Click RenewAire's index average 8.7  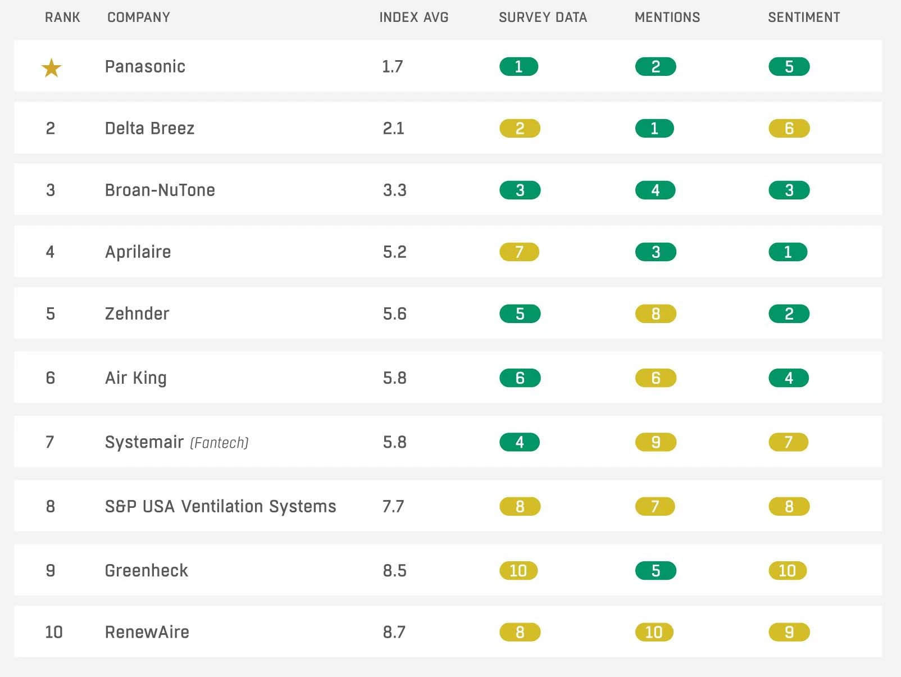(394, 632)
